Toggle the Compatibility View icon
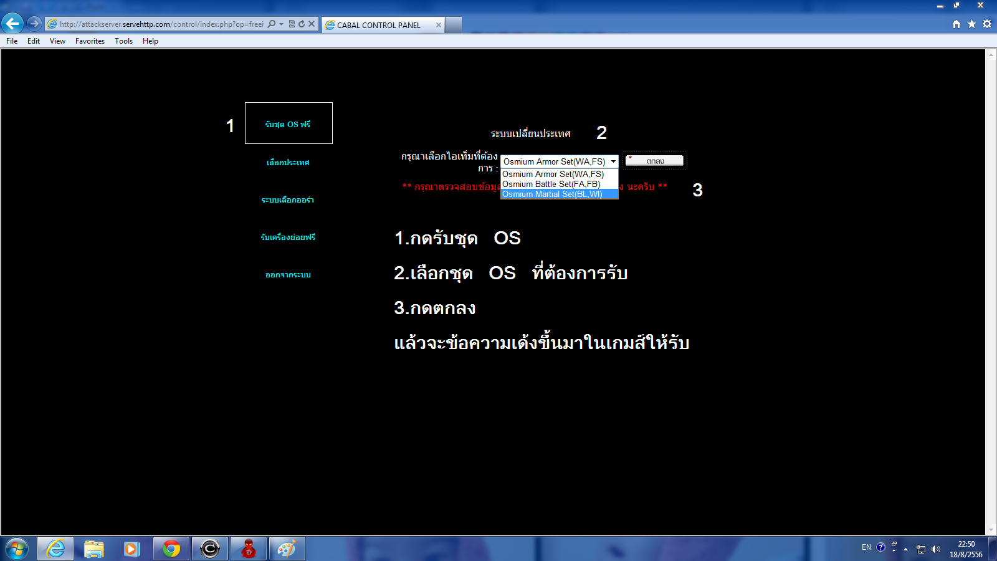Screen dimensions: 997x561 (292, 24)
